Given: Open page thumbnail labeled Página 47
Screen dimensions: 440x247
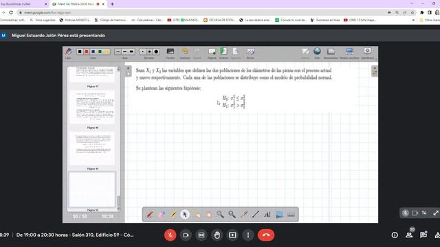Looking at the screenshot, I should click(92, 75).
